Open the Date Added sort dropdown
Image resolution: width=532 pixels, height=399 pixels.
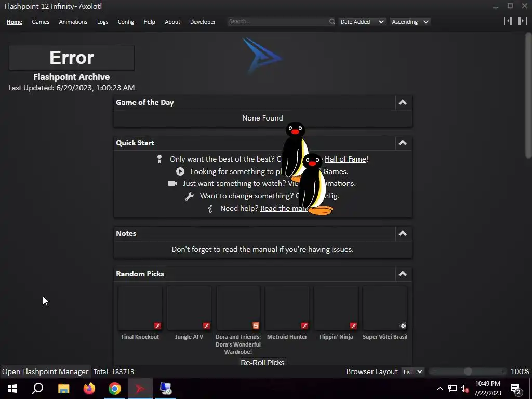(x=362, y=22)
